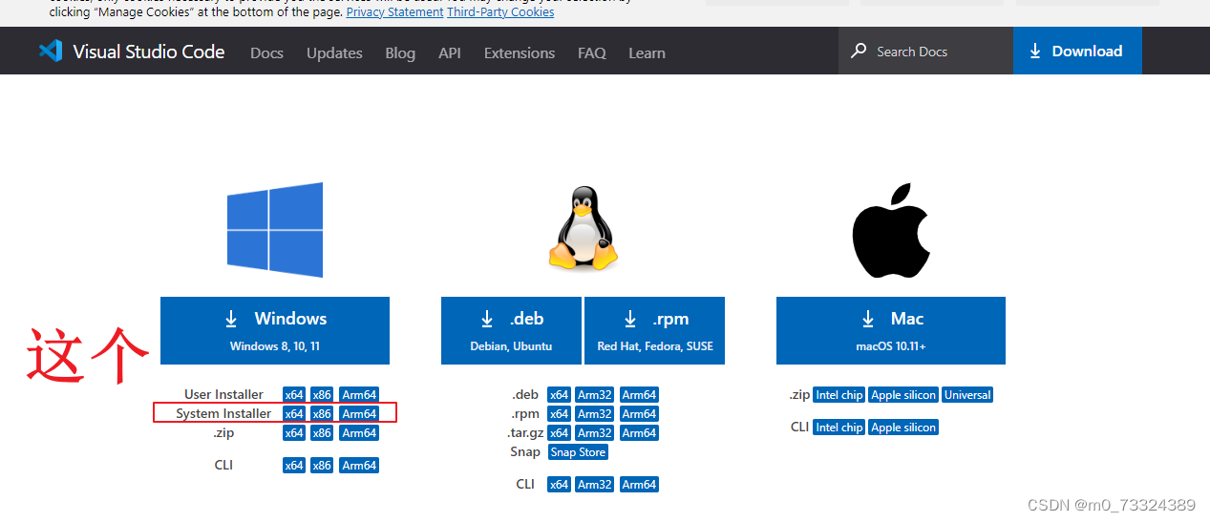Open the API navigation item

click(x=450, y=52)
